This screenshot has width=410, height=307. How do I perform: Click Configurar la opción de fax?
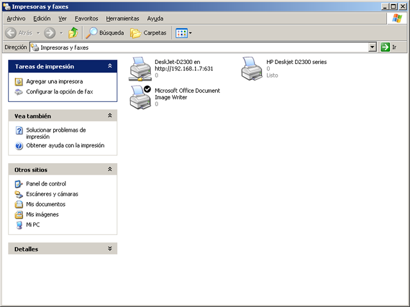coord(59,91)
